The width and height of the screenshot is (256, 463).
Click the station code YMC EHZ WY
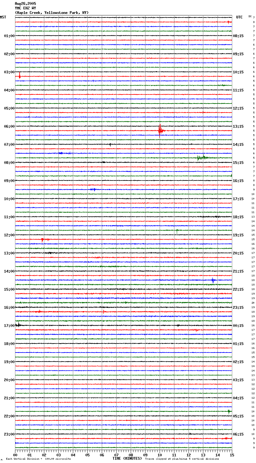(x=25, y=8)
